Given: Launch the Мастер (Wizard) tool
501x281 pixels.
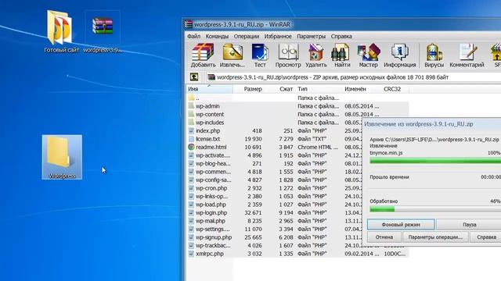Looking at the screenshot, I should coord(368,55).
